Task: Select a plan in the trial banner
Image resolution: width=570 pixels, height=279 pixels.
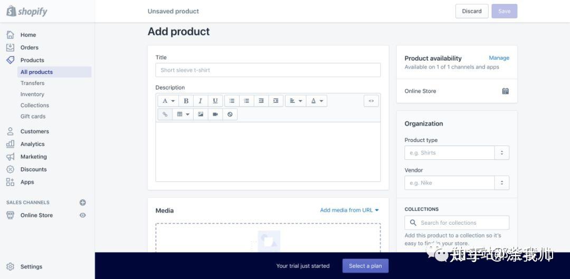Action: [365, 266]
